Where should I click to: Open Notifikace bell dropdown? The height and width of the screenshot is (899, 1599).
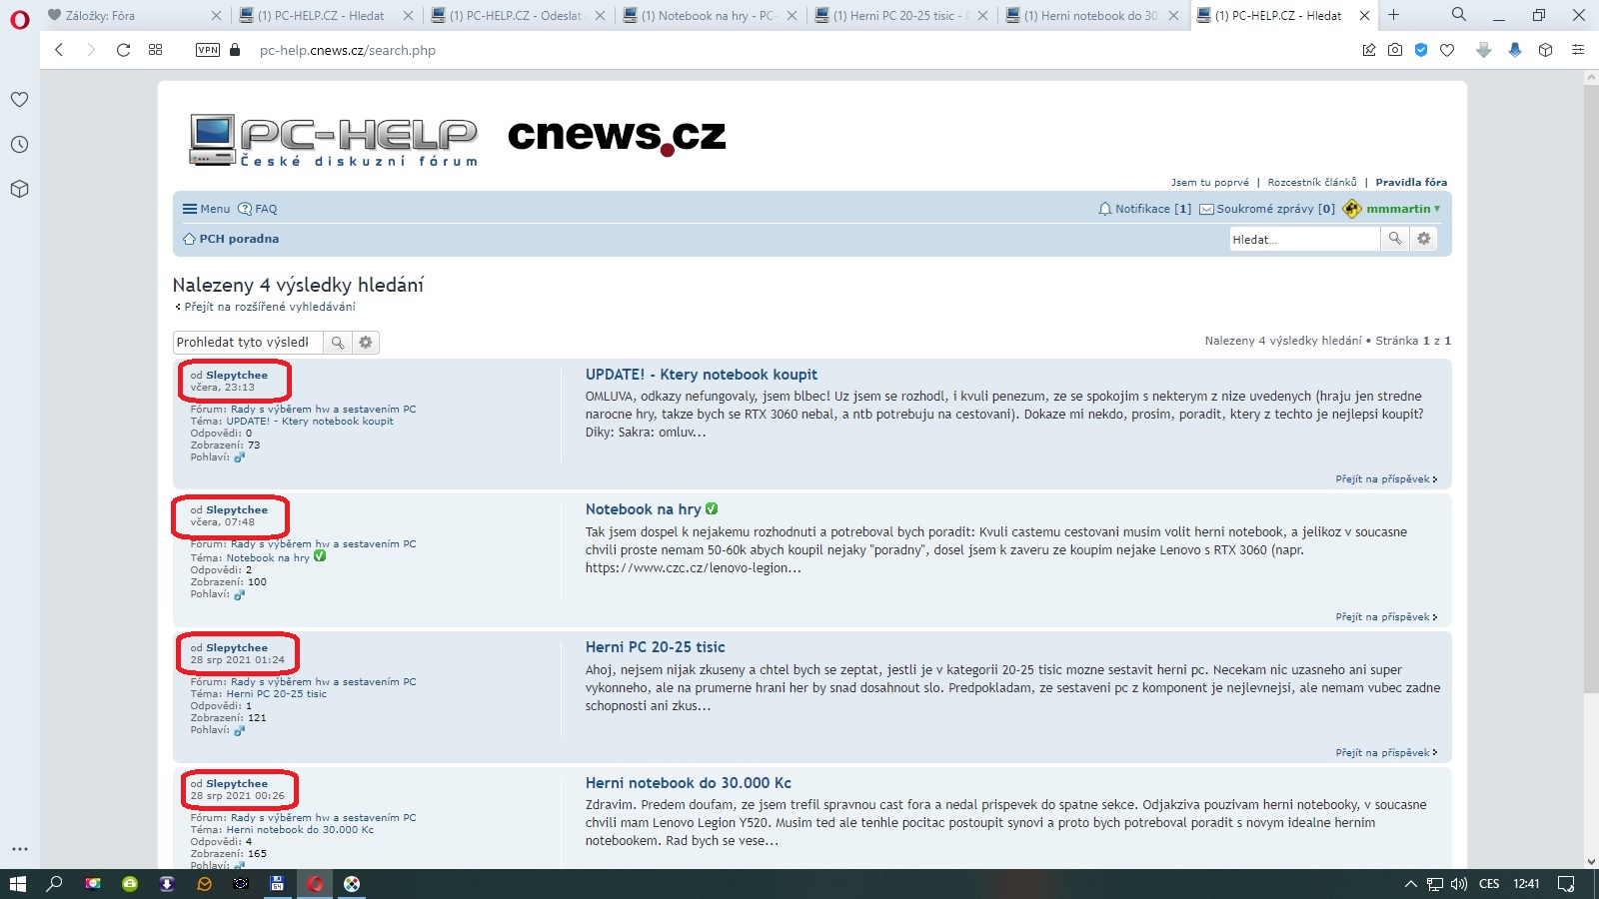1144,209
